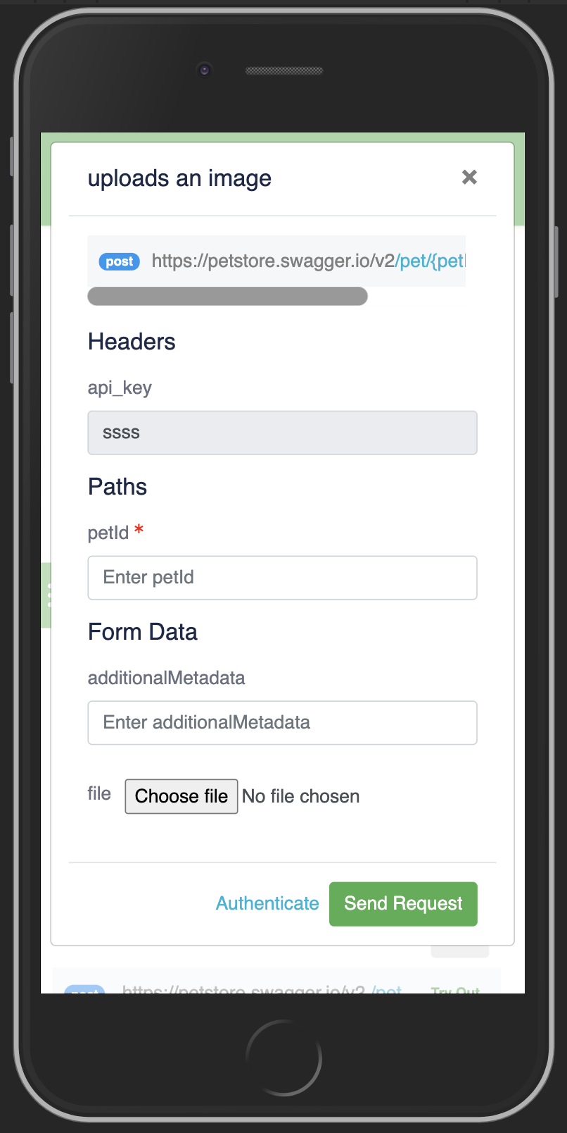Click the blue post method badge
The image size is (567, 1133).
[119, 261]
